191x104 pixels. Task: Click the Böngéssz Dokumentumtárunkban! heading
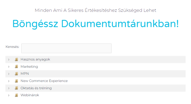click(96, 24)
